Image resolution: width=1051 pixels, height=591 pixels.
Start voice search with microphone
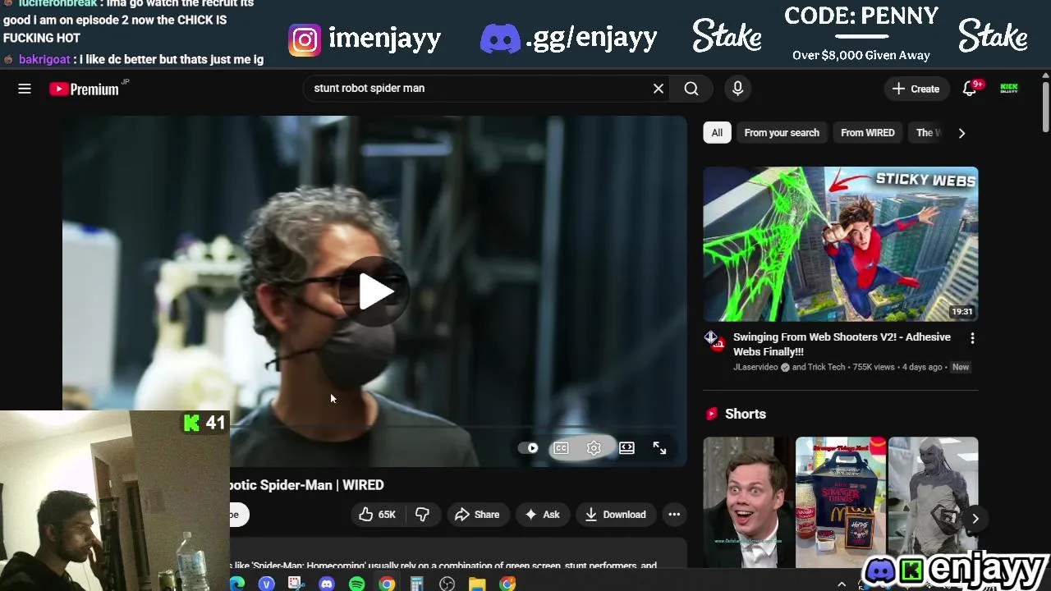coord(737,89)
